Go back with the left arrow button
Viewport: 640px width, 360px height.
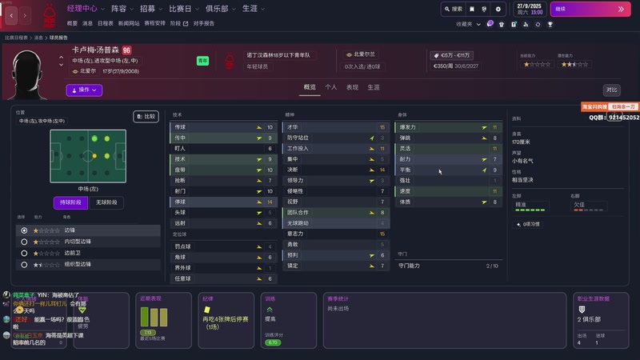[x=11, y=15]
